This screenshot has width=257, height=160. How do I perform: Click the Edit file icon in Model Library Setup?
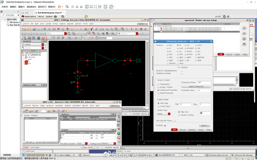(x=244, y=38)
